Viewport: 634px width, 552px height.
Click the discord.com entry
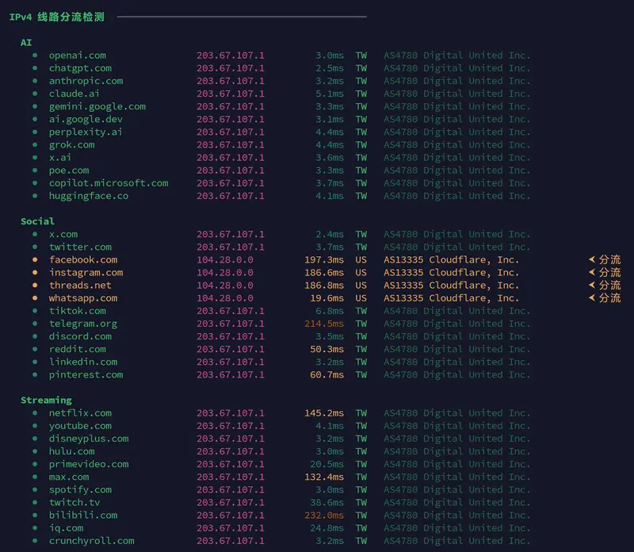pos(80,337)
